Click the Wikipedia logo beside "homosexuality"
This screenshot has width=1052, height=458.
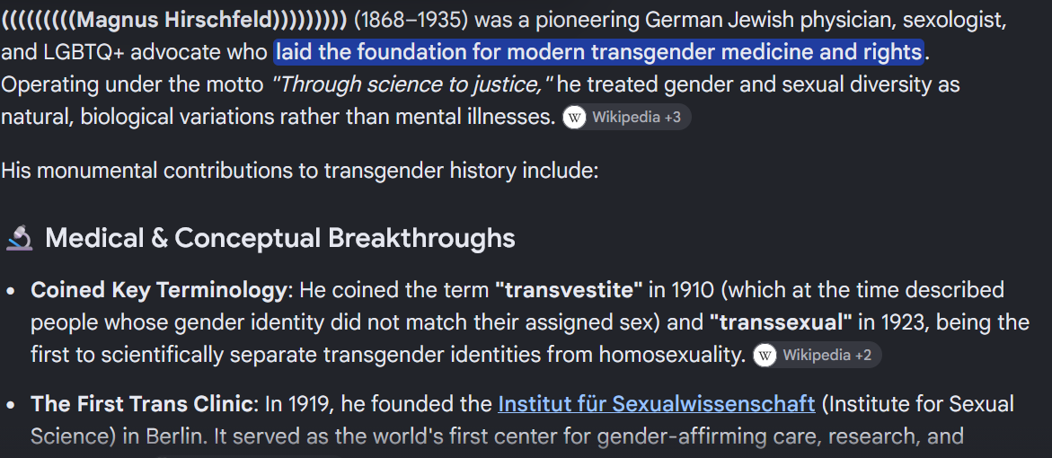click(x=765, y=356)
